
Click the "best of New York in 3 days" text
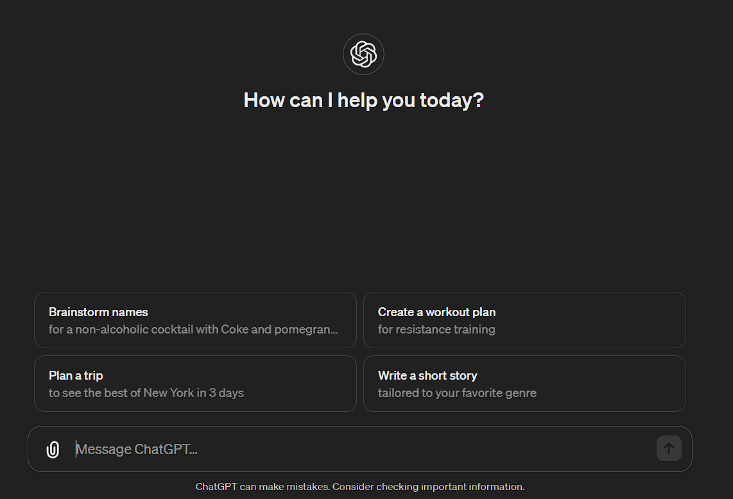173,393
